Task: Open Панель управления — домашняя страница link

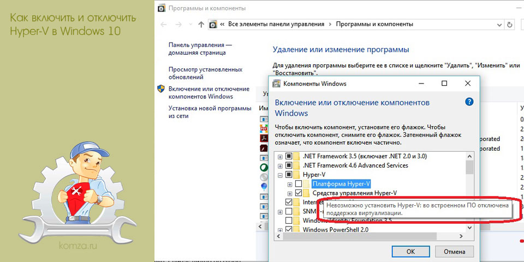Action: coord(200,49)
